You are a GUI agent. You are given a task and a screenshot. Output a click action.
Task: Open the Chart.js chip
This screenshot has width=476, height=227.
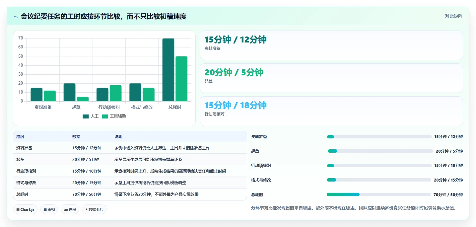click(25, 209)
